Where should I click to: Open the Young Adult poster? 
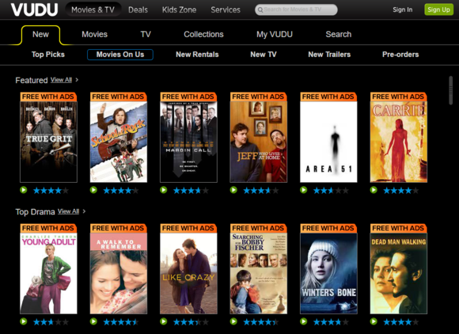[48, 269]
